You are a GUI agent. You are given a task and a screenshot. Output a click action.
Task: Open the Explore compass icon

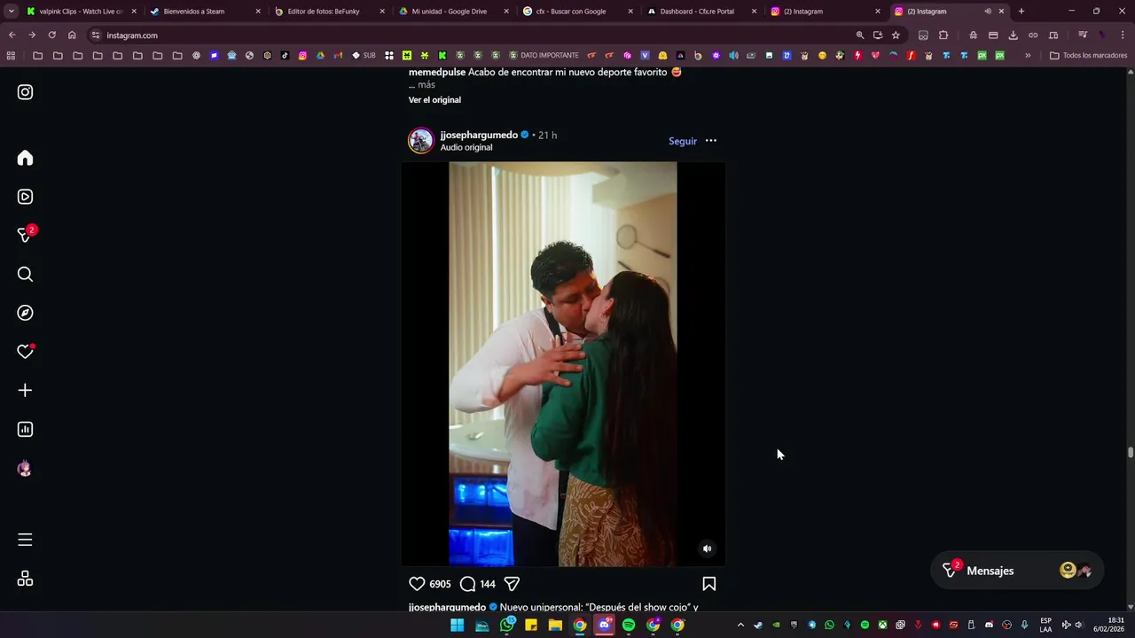pyautogui.click(x=25, y=313)
